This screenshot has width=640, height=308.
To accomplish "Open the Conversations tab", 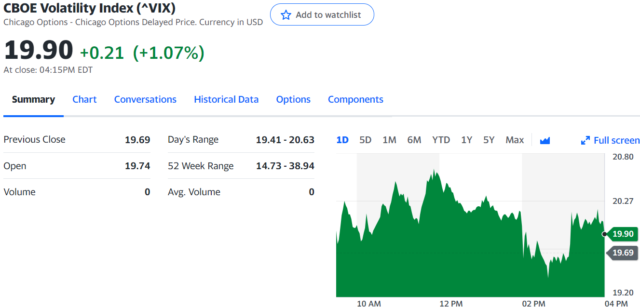I will [145, 99].
